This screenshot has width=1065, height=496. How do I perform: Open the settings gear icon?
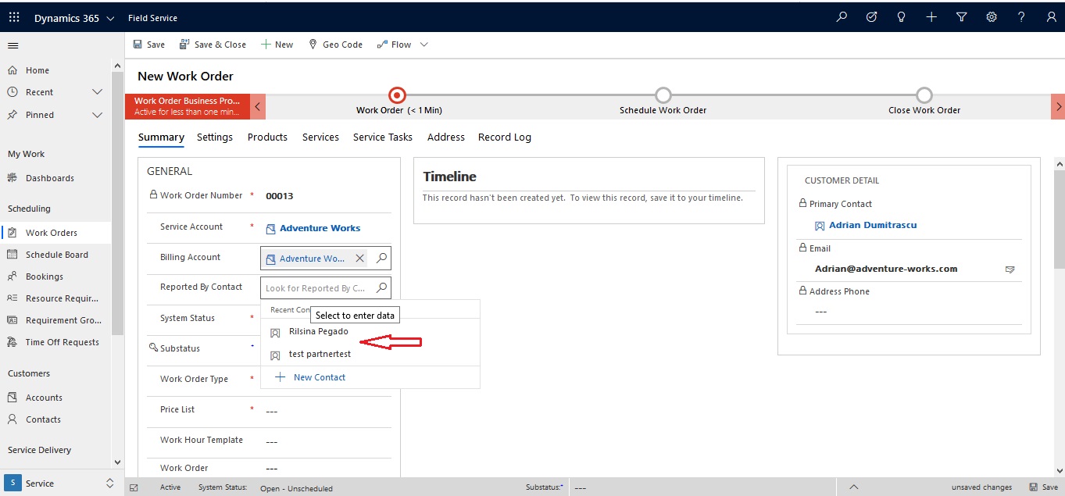click(992, 17)
